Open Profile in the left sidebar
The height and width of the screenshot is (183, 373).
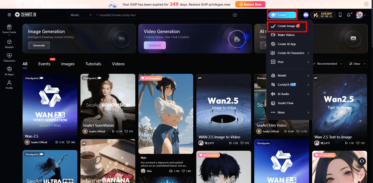pos(9,85)
